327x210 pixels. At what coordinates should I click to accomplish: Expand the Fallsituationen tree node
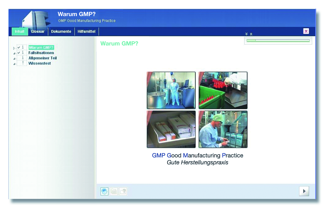coord(14,54)
